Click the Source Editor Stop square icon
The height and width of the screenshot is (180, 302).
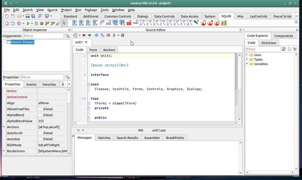tap(122, 35)
